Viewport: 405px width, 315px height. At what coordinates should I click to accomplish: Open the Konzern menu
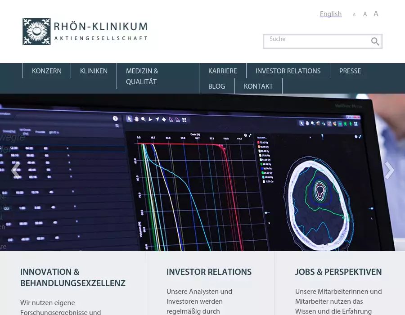[x=47, y=71]
